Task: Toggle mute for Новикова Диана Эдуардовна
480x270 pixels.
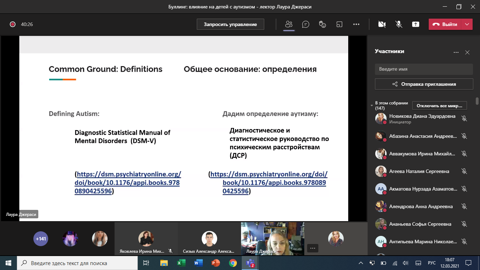Action: [464, 118]
